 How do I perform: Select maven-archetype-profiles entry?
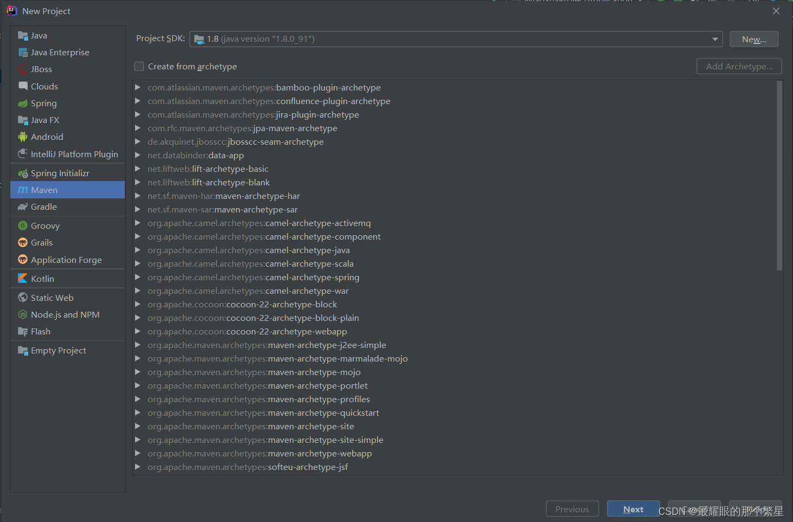tap(259, 399)
